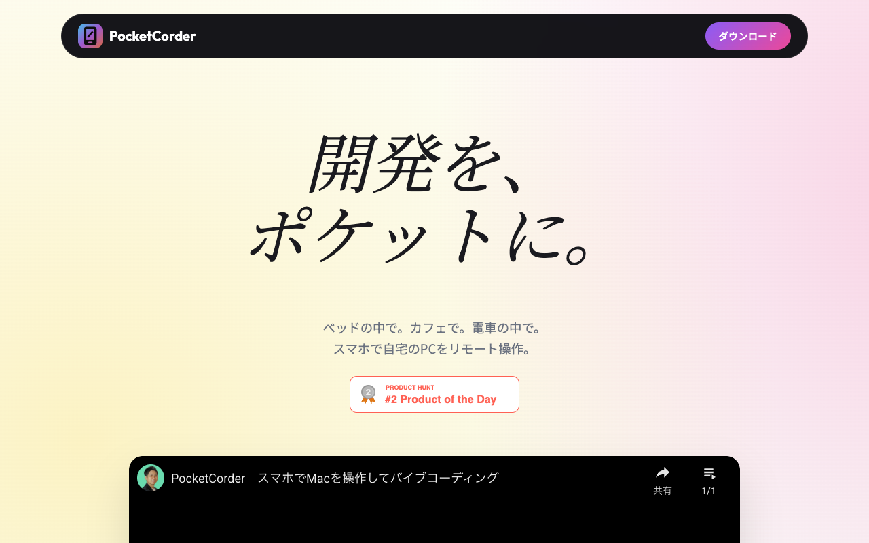The width and height of the screenshot is (869, 543).
Task: Expand the playlist via the 1/1 indicator
Action: point(708,490)
